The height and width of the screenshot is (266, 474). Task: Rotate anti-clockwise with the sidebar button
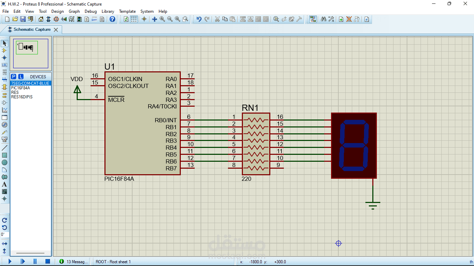click(5, 228)
